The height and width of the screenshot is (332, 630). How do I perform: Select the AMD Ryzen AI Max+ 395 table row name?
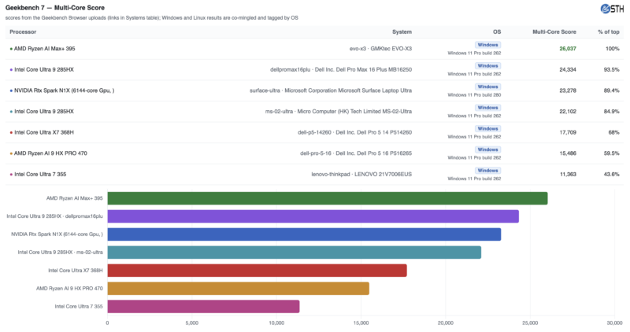45,49
